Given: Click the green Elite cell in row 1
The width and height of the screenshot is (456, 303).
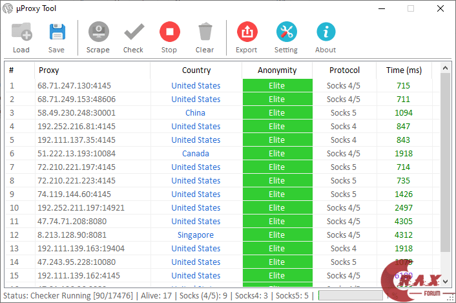Looking at the screenshot, I should tap(277, 85).
